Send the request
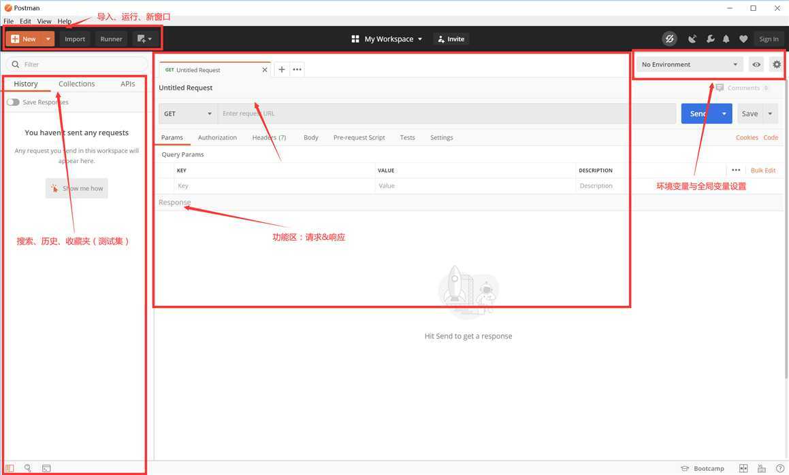Image resolution: width=789 pixels, height=475 pixels. pyautogui.click(x=698, y=113)
